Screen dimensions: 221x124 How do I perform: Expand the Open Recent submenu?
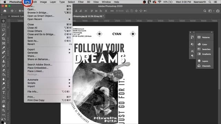click(48, 19)
